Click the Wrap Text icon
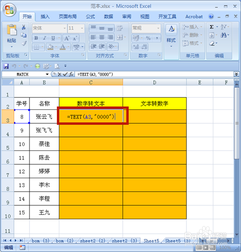The height and width of the screenshot is (252, 241). [x=120, y=28]
